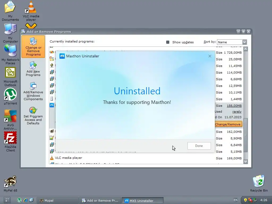This screenshot has width=272, height=204.
Task: Click Internet Explorer quick launch icon
Action: click(26, 200)
